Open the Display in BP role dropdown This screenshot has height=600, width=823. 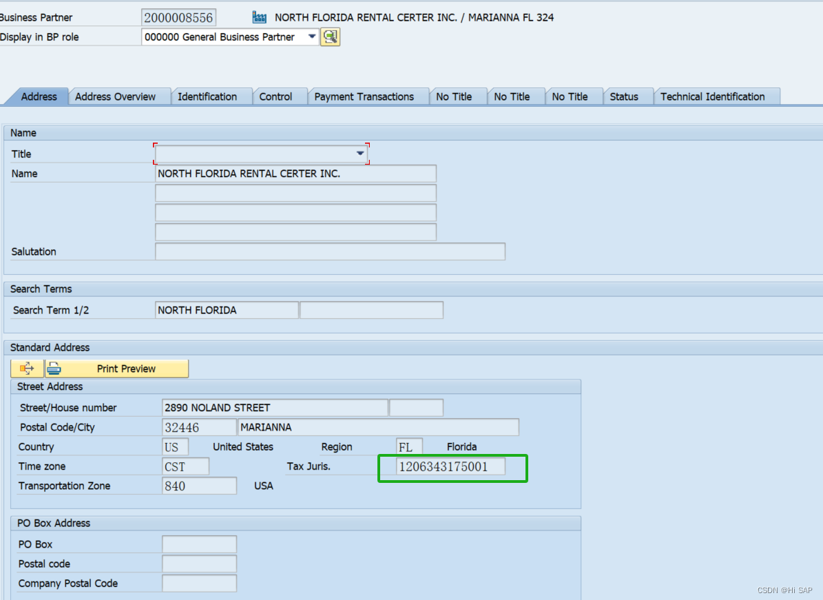(x=312, y=37)
